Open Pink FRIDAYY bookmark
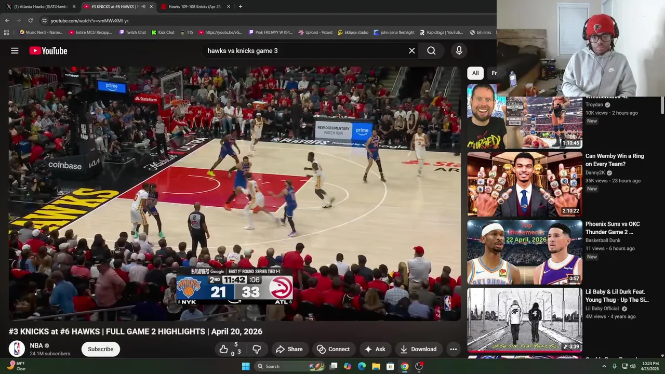This screenshot has height=374, width=665. 271,32
